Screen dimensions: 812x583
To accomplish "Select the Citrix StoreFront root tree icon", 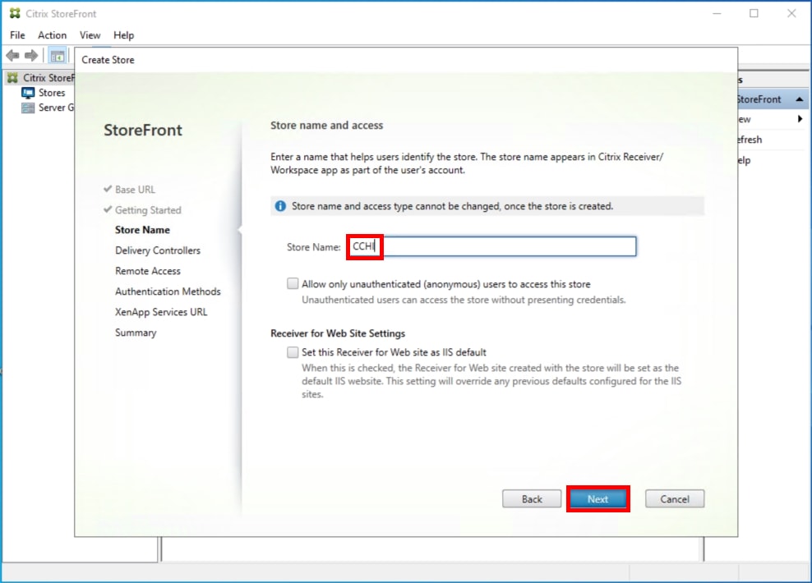I will 13,77.
